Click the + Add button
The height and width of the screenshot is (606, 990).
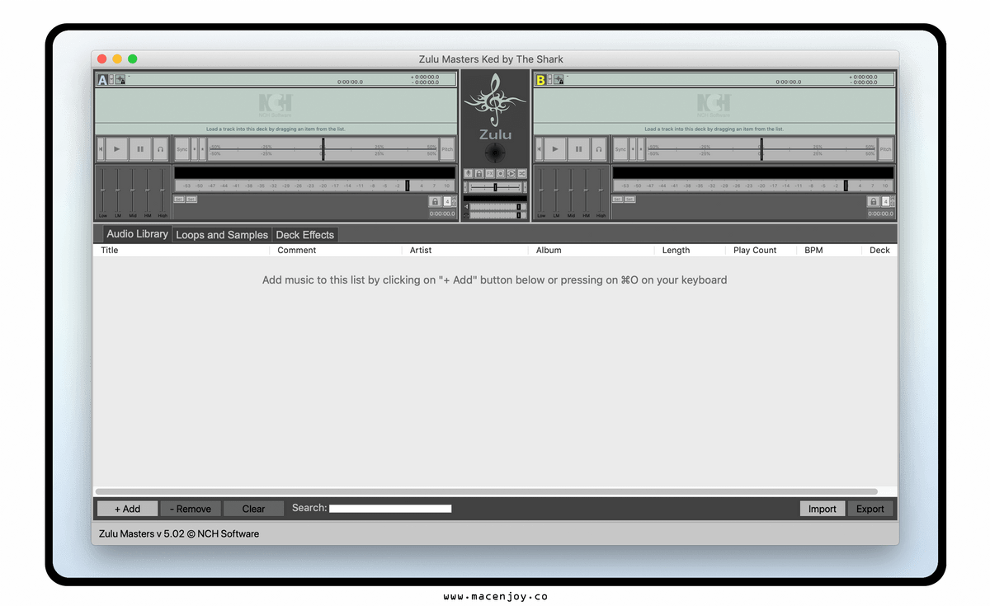(x=128, y=509)
